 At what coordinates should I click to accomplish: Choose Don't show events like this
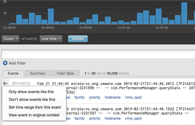click(32, 100)
